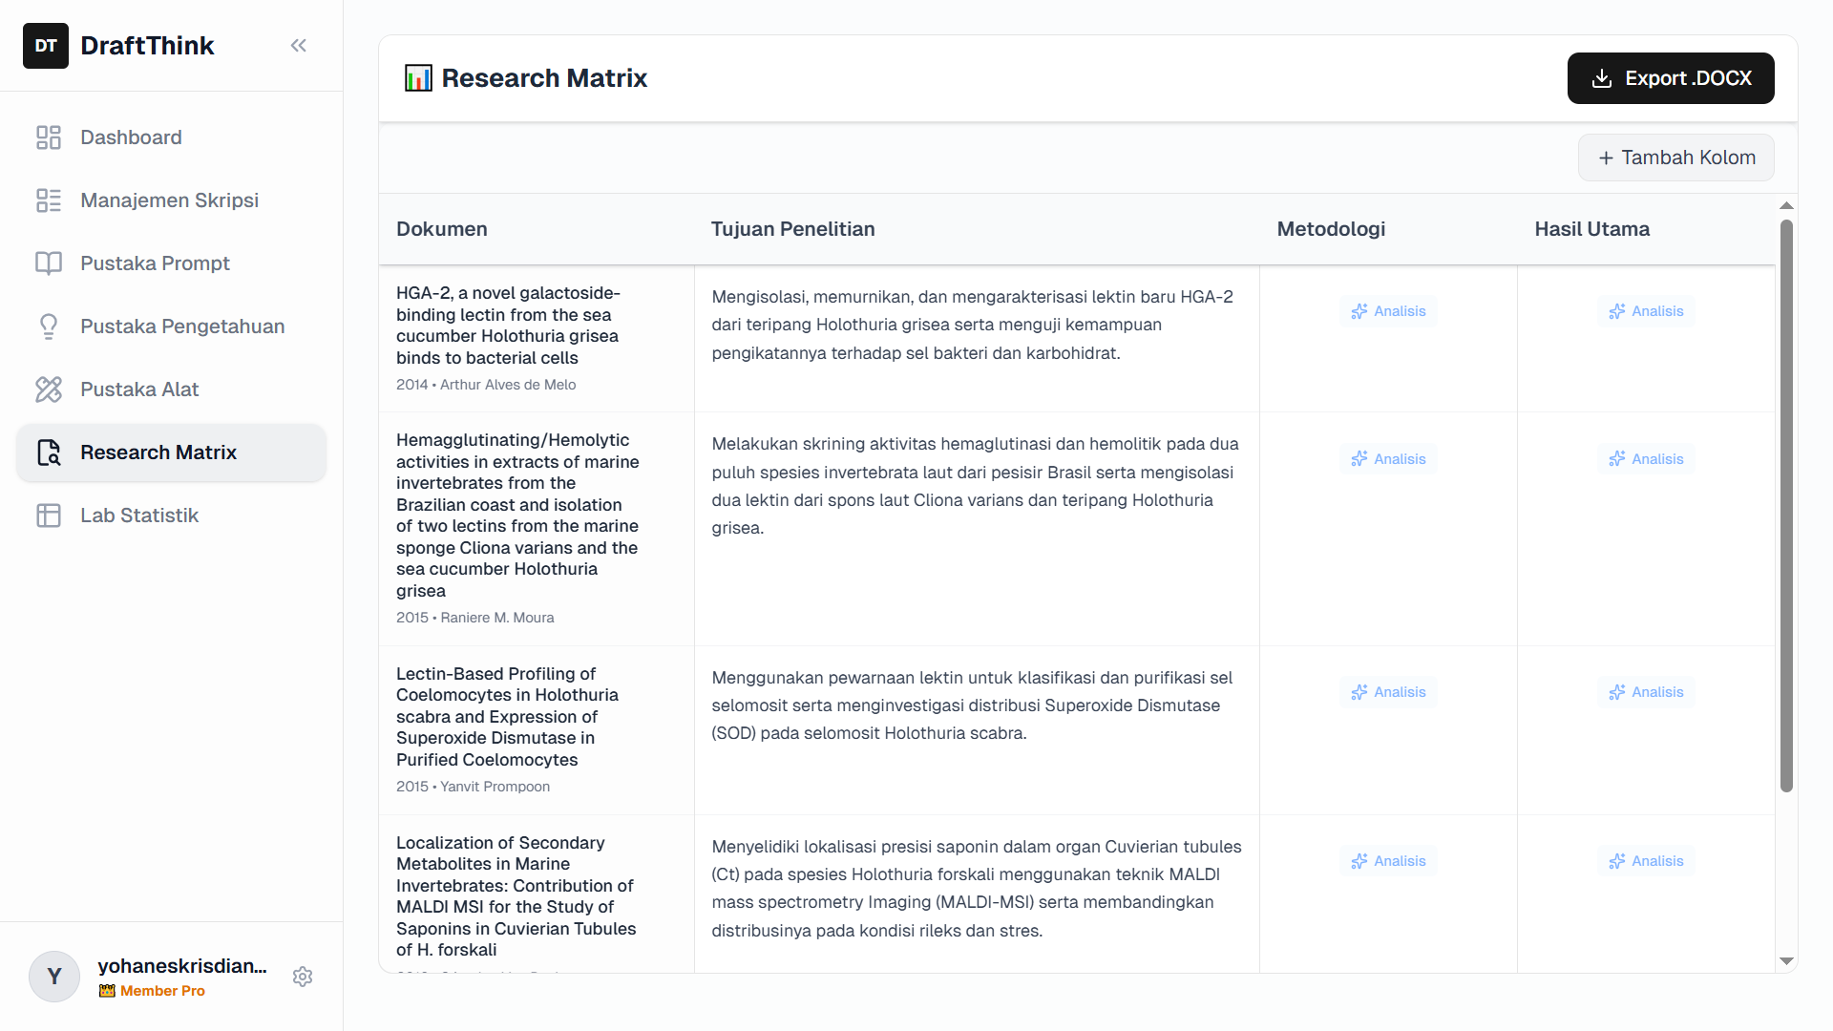Analyze Metodologi for Lectin-Based Profiling row
The width and height of the screenshot is (1833, 1031).
[1388, 692]
